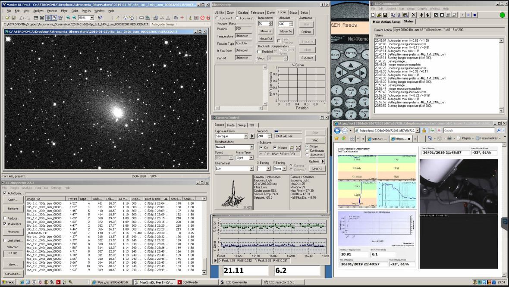
Task: Stop actions with CCD Commander stop icon
Action: coord(474,15)
